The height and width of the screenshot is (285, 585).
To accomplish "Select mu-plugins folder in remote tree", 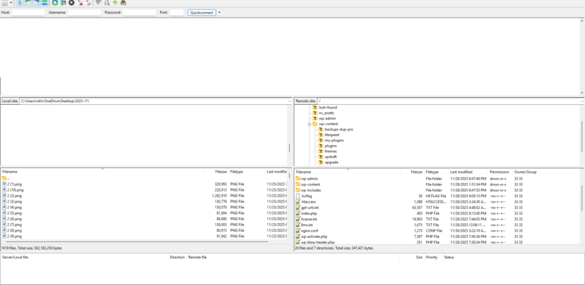I will point(334,140).
